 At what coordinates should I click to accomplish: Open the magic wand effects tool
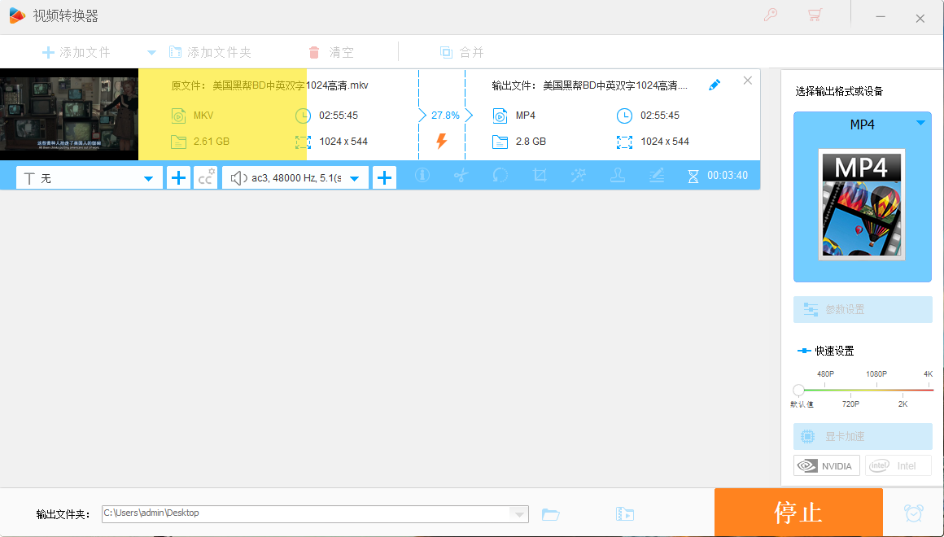[579, 175]
